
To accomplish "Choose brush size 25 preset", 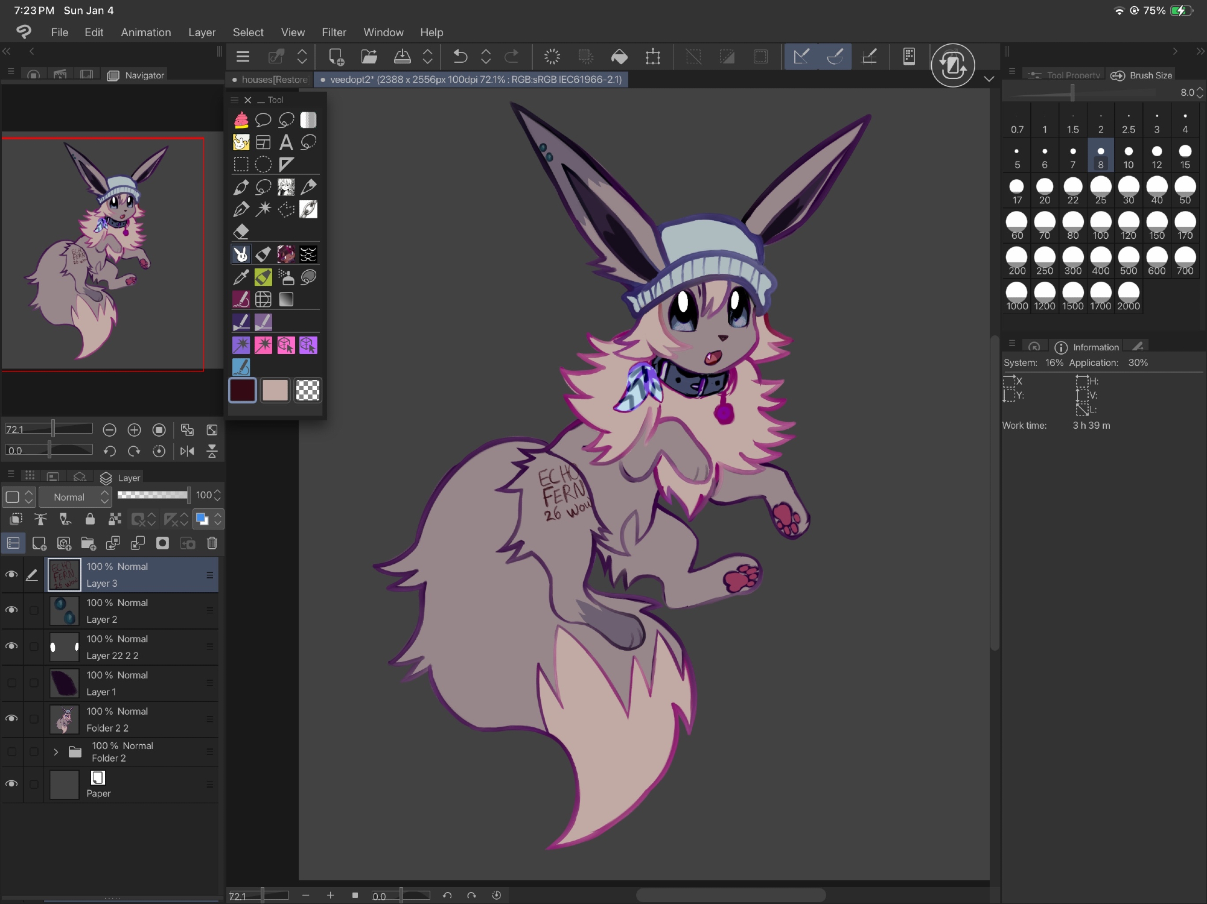I will point(1100,191).
